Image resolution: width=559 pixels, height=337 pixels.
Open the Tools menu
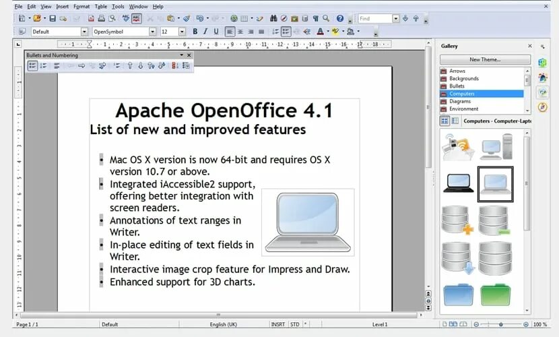click(x=118, y=7)
